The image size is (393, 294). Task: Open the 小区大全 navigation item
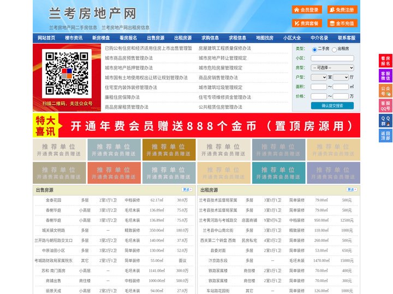tap(292, 38)
